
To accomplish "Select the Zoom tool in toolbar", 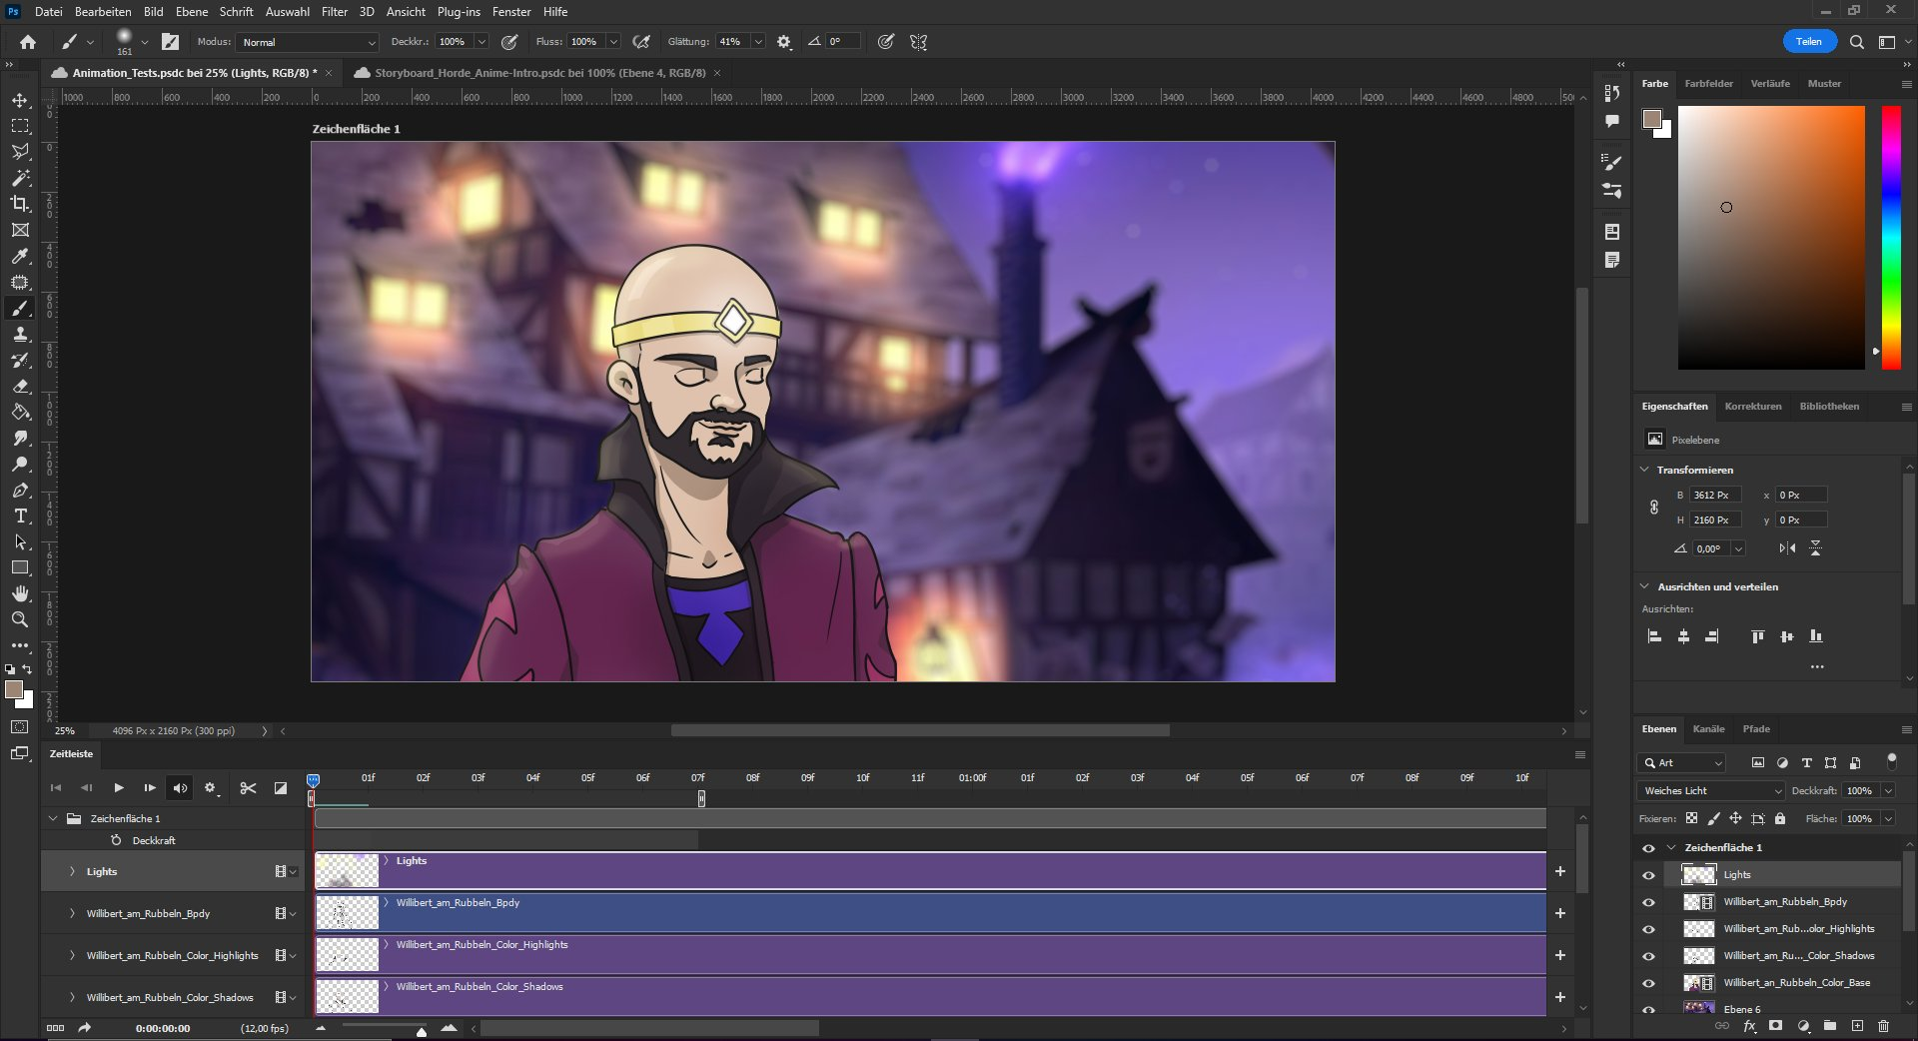I will (x=20, y=620).
